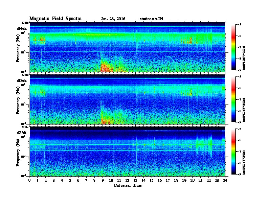Screen dimensions: 268x207
Task: Click the dZ/dt panel label
Action: point(22,133)
